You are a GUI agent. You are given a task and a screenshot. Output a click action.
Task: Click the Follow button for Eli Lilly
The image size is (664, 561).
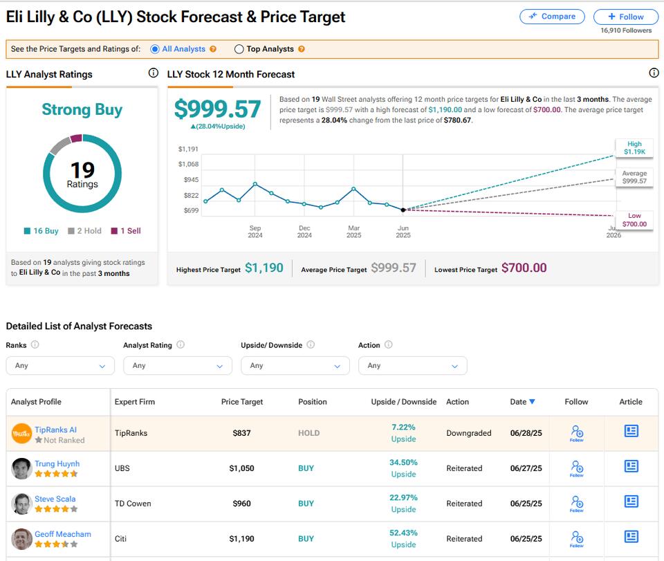(x=626, y=17)
